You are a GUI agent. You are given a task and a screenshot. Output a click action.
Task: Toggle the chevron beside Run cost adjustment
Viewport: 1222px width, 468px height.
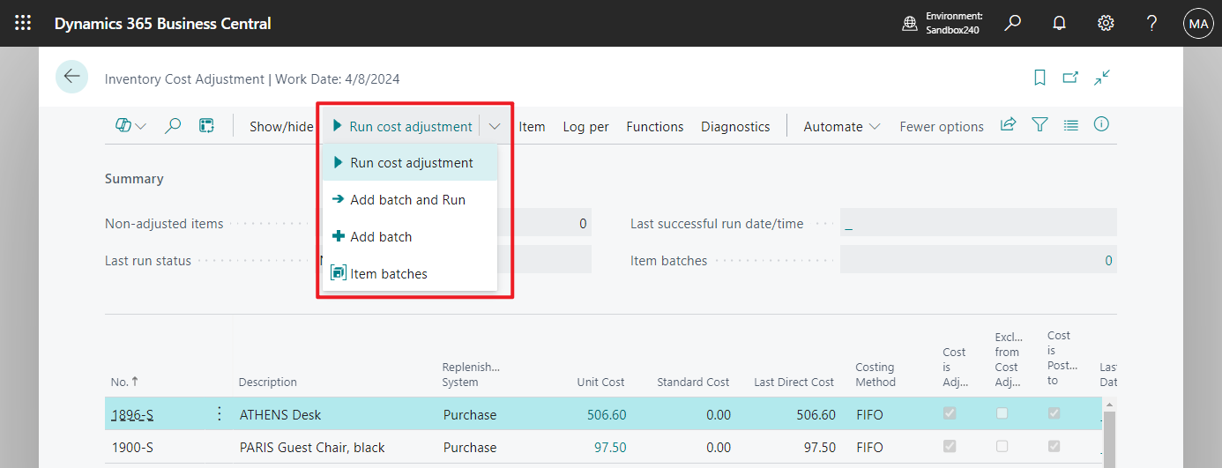coord(495,127)
